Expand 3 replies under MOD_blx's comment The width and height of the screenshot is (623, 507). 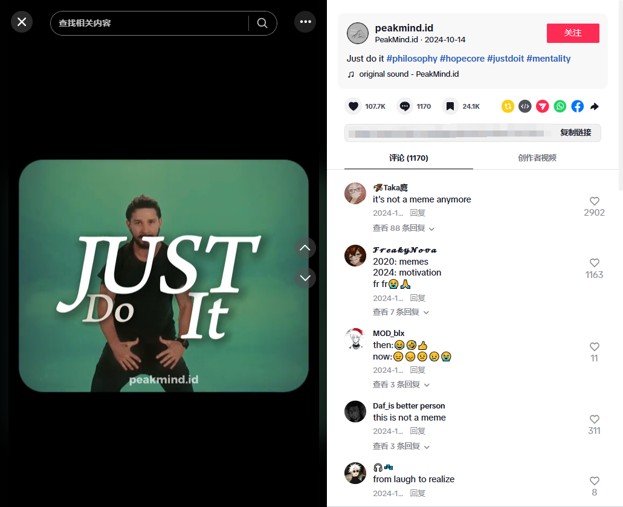[x=401, y=385]
